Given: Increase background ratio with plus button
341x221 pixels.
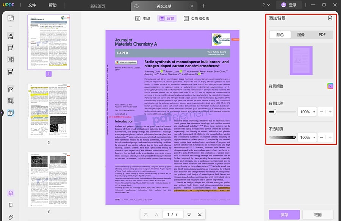Looking at the screenshot, I should tap(330, 112).
